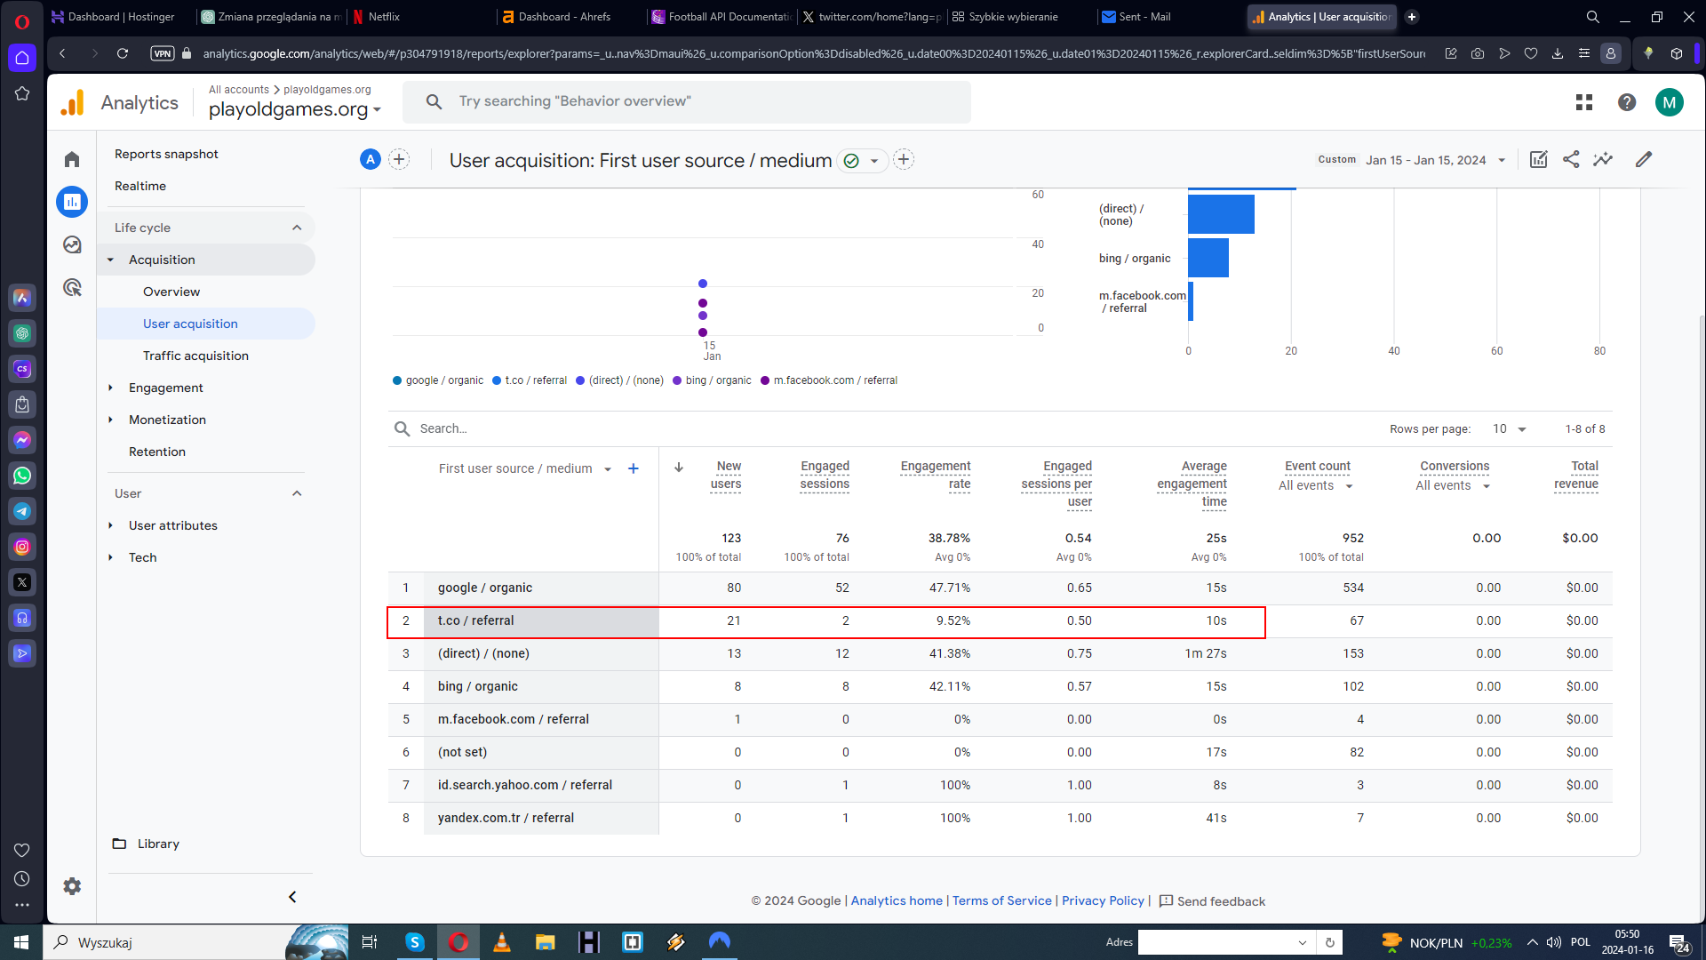Open the Explore icon in left rail
The height and width of the screenshot is (960, 1706).
point(72,244)
